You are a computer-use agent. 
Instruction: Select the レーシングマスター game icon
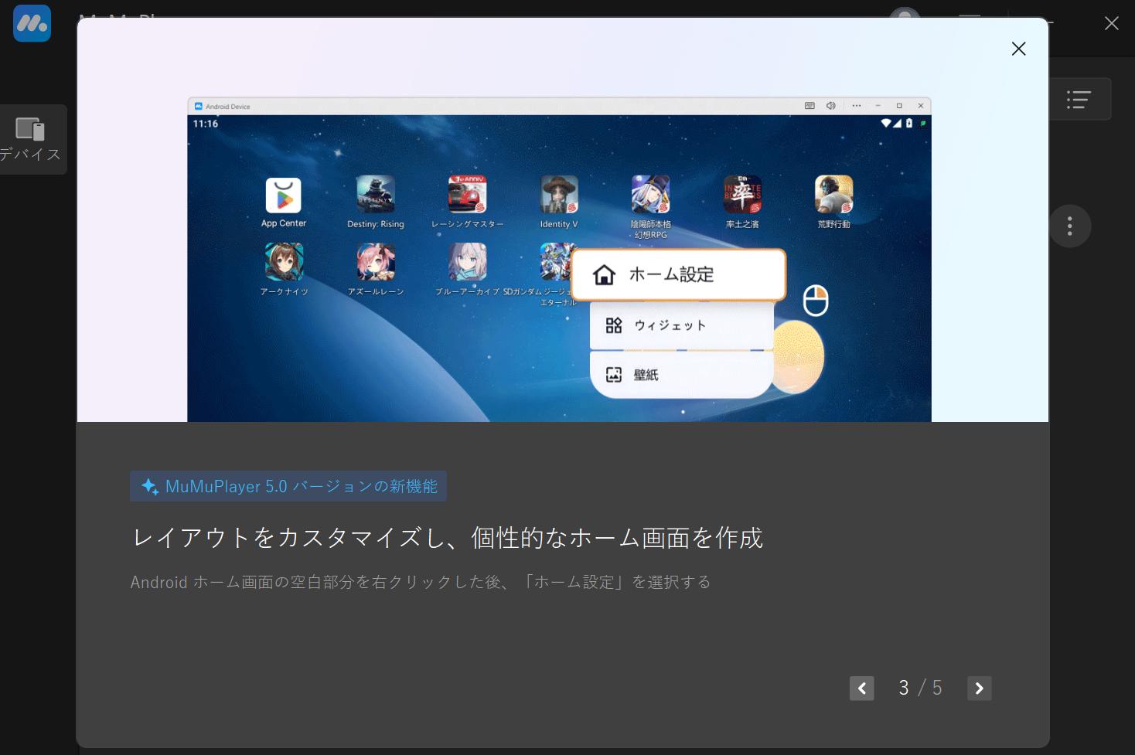467,194
